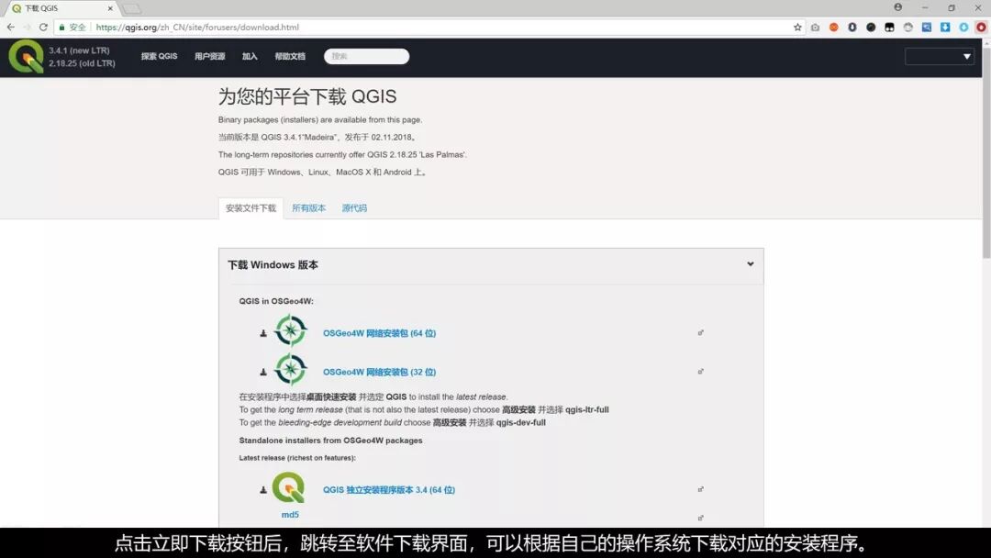Click the external link icon on the OSGeo4W 64-bit row
991x558 pixels.
click(x=700, y=332)
